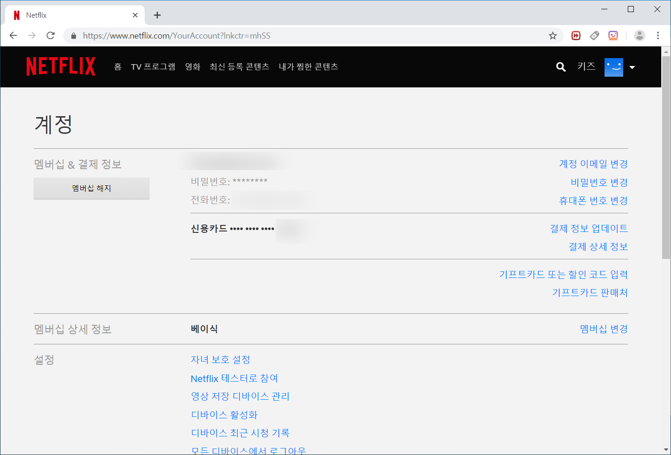Image resolution: width=671 pixels, height=455 pixels.
Task: Open 내가 찜한 콘텐츠 menu item
Action: click(x=309, y=67)
